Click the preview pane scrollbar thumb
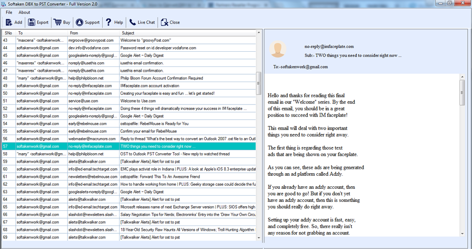 [x=463, y=93]
